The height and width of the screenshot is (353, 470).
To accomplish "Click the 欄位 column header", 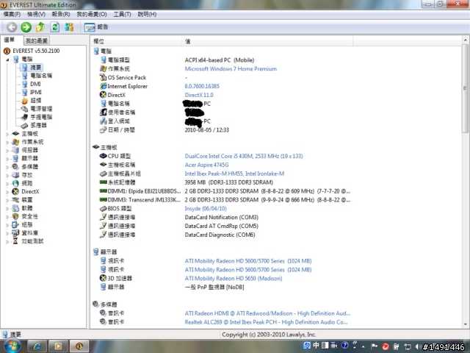I will coord(136,41).
